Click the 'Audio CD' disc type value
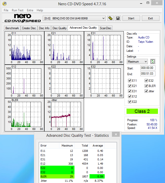This screenshot has width=165, height=183. [144, 37]
